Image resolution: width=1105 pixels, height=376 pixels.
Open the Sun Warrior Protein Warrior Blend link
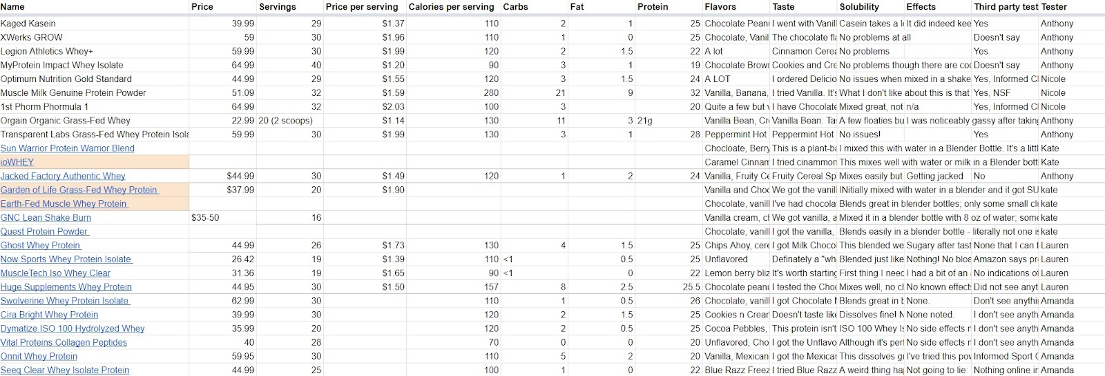point(68,148)
